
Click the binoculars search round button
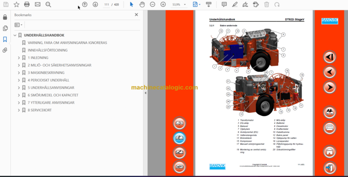[329, 112]
